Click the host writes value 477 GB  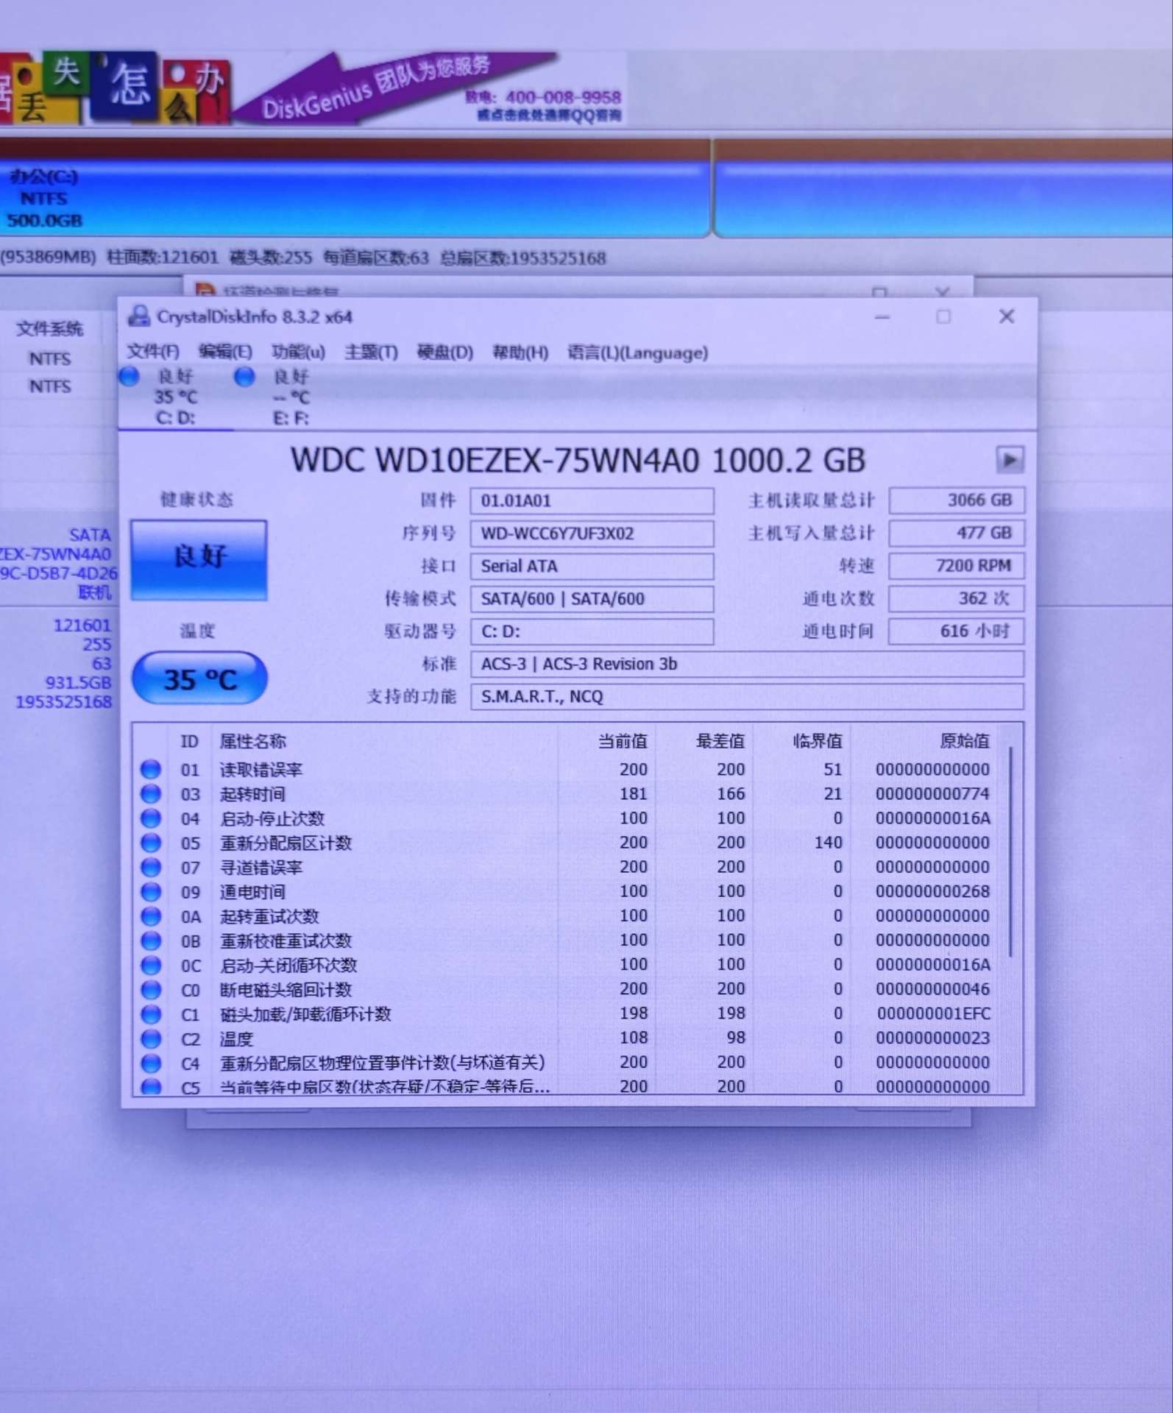point(956,533)
